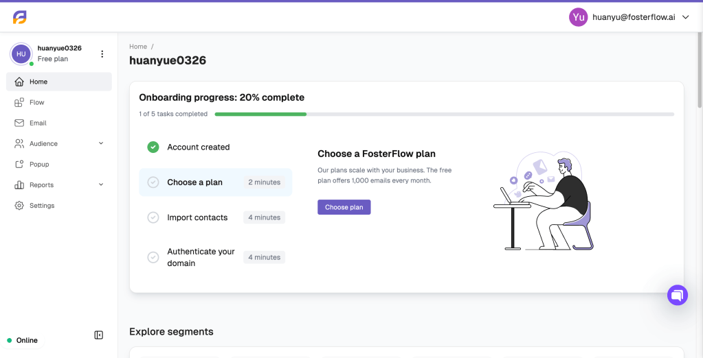Open the account dropdown chevron beside huanyu@fosterflow.ai

coord(685,17)
